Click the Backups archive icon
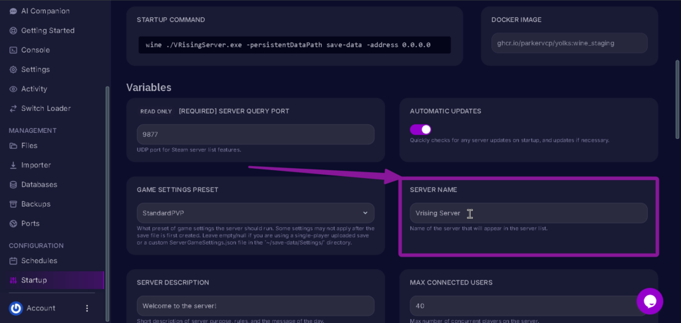681x323 pixels. point(13,204)
